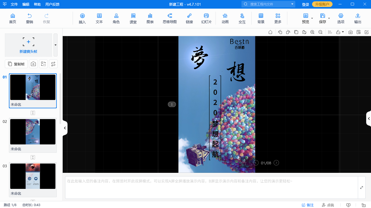371x208 pixels.
Task: Open the 课堂 classroom tool
Action: (x=133, y=18)
